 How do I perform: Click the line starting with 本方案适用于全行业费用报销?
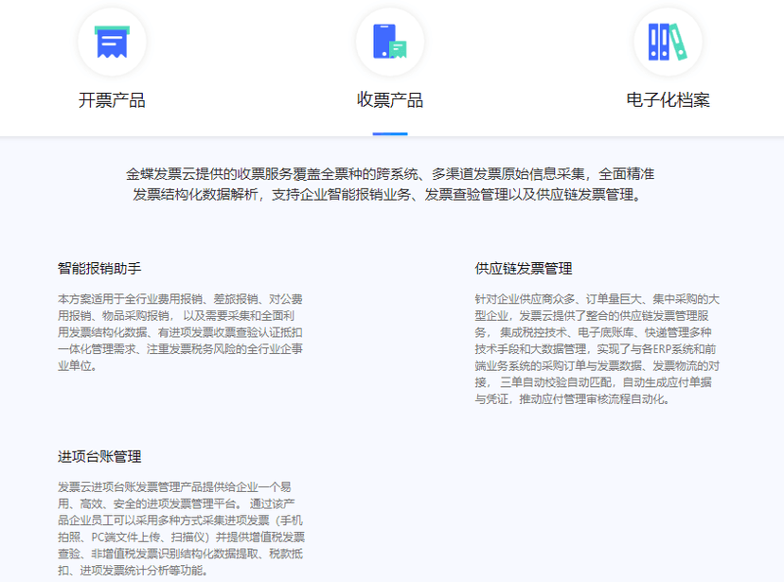point(180,298)
